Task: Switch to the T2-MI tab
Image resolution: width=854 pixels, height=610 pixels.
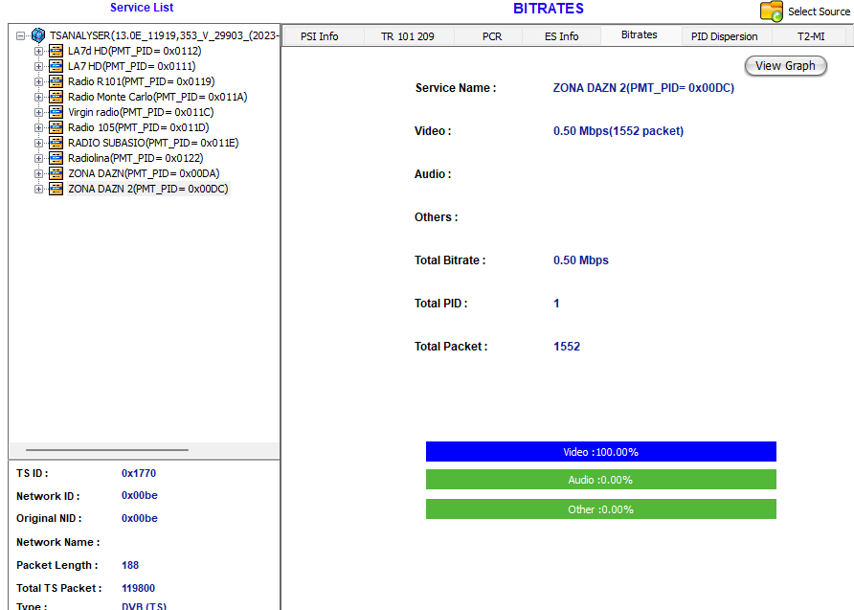Action: pos(811,36)
